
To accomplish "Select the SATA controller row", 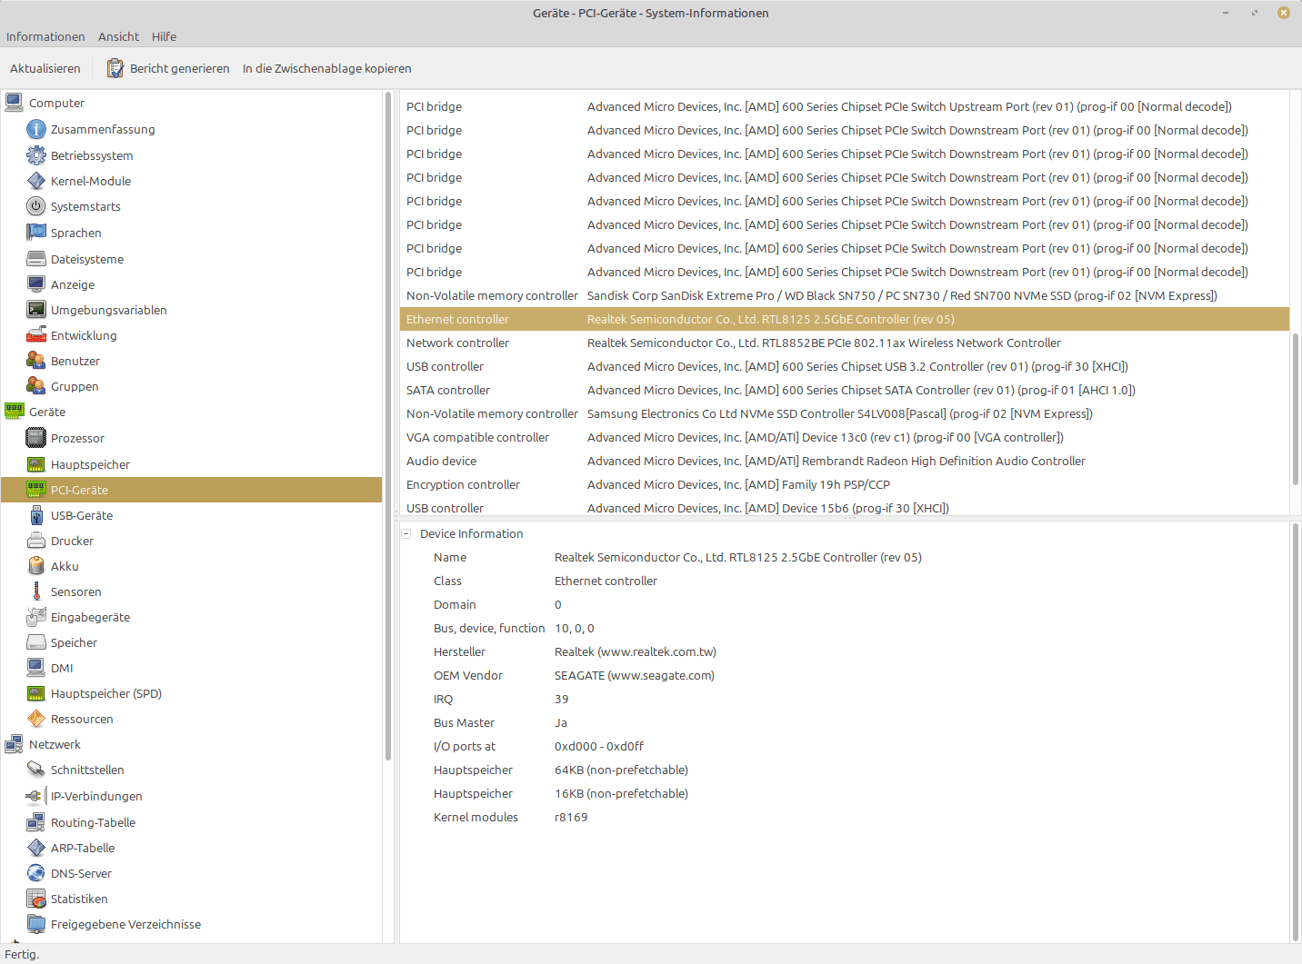I will click(x=845, y=390).
